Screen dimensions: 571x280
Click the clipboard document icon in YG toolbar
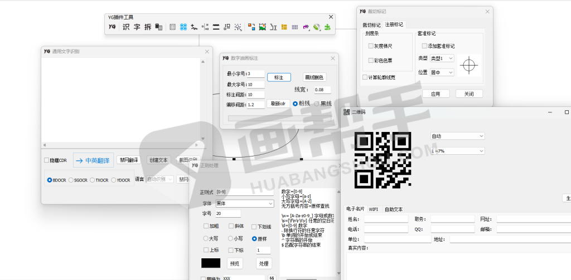(x=159, y=27)
